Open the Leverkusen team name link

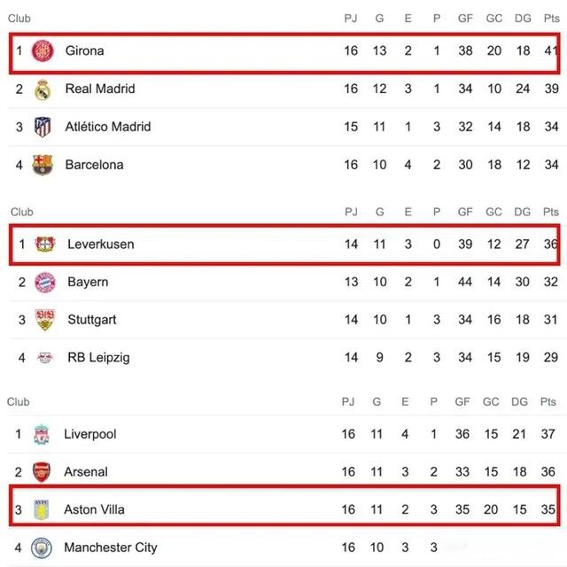tap(101, 244)
